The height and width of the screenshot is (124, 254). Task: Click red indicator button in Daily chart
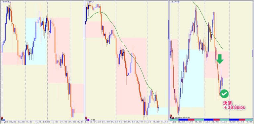tap(2, 118)
